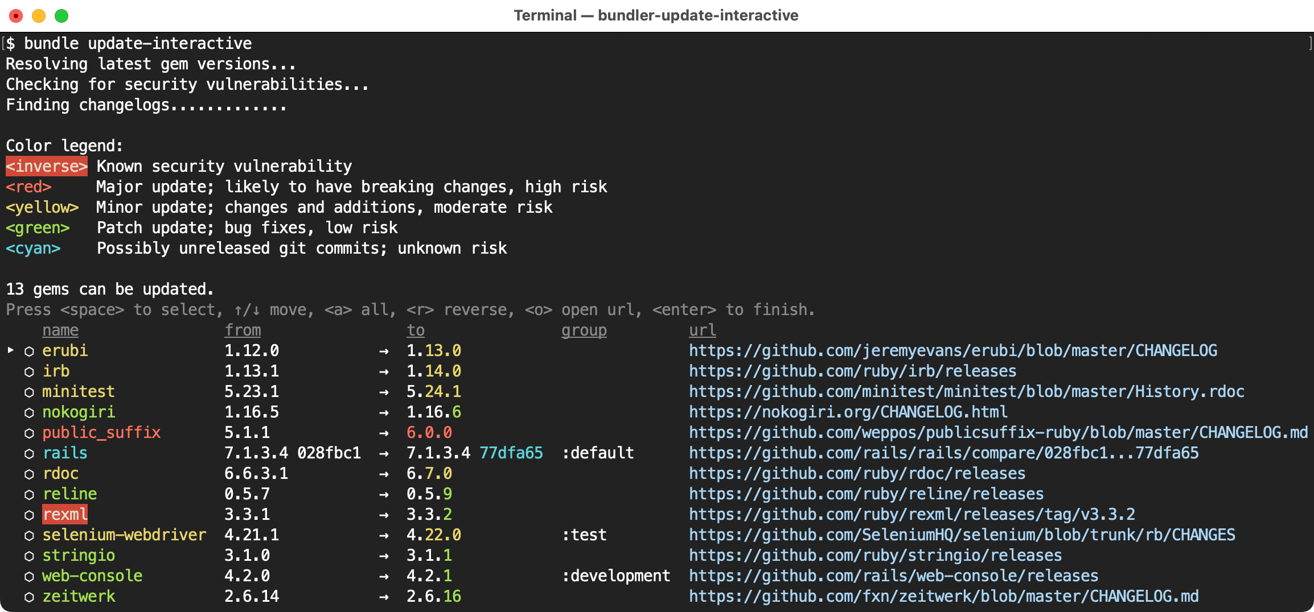Toggle selection circle for public_suffix gem
The width and height of the screenshot is (1314, 612).
coord(29,433)
